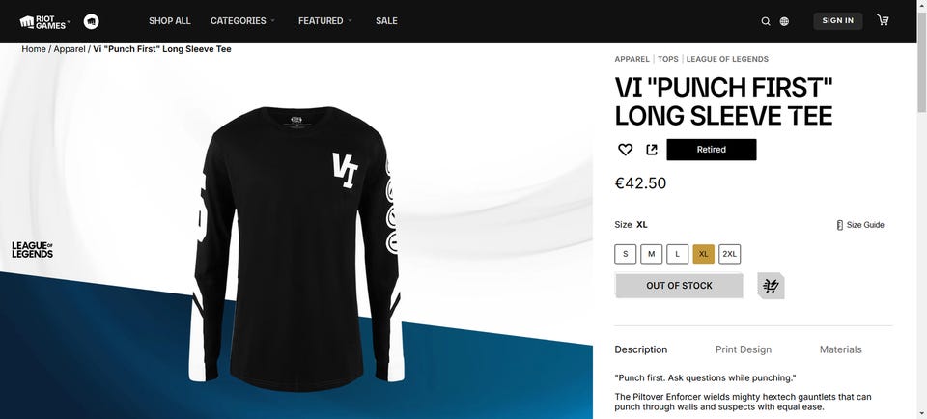Image resolution: width=927 pixels, height=419 pixels.
Task: Share the product via share icon
Action: click(652, 150)
